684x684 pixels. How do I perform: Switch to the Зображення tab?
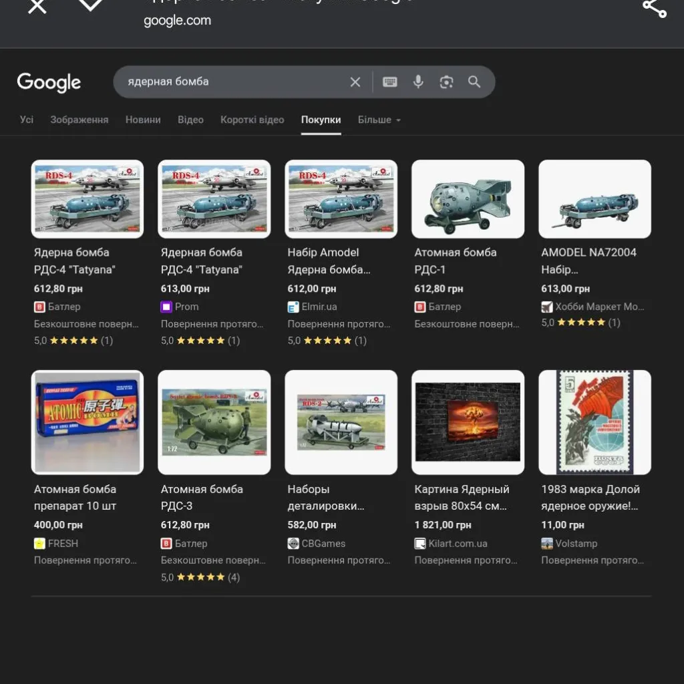(x=79, y=120)
